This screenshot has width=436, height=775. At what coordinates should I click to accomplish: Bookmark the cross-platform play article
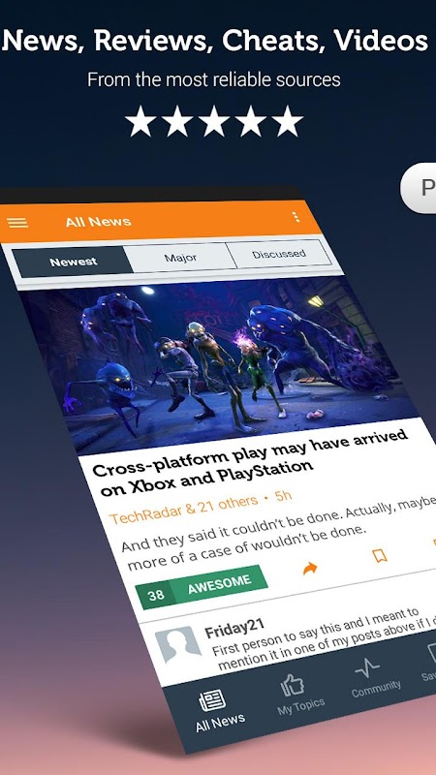(x=379, y=556)
